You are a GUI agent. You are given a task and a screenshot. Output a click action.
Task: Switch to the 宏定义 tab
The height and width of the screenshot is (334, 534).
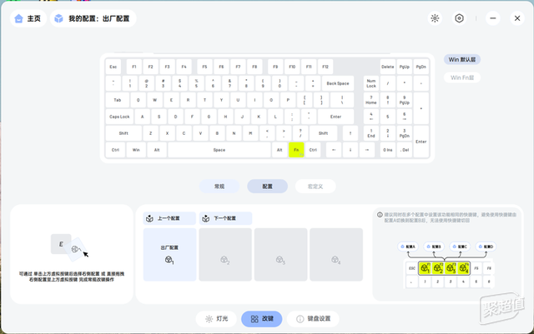pyautogui.click(x=315, y=187)
